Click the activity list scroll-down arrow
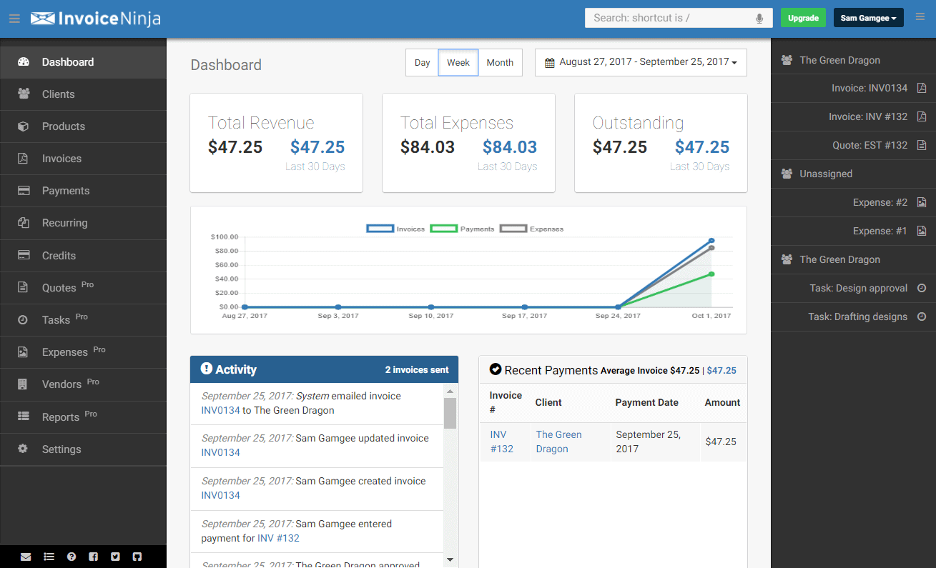Image resolution: width=936 pixels, height=568 pixels. click(x=450, y=559)
